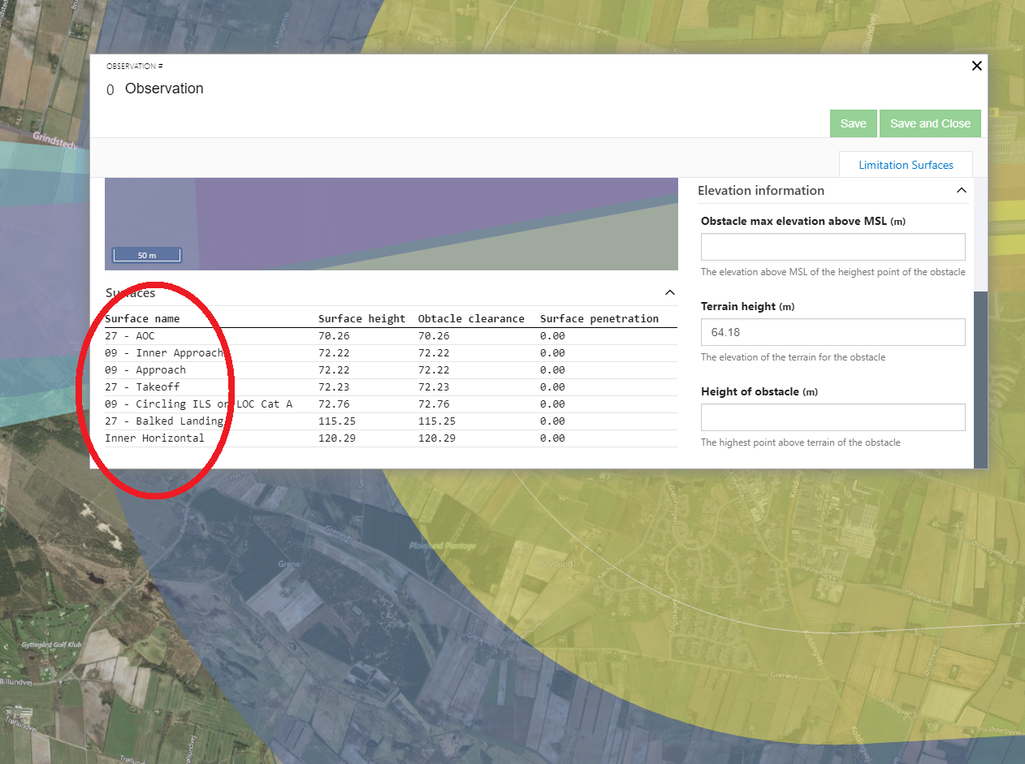Click the Surface penetration column header
The width and height of the screenshot is (1025, 764).
(x=599, y=318)
